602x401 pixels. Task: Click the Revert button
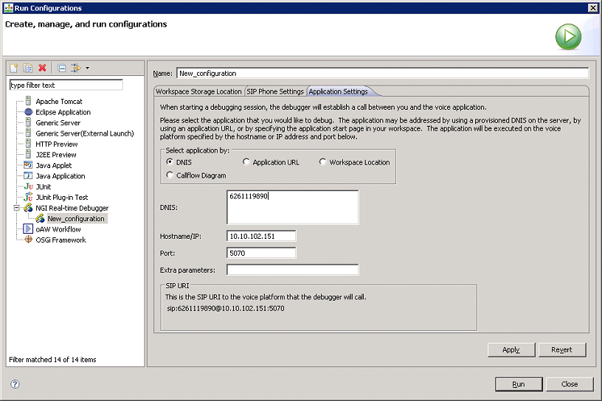561,349
